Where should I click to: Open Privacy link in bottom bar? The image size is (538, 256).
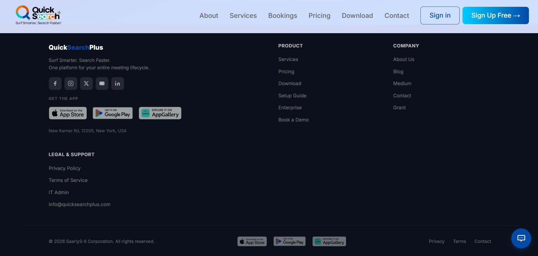click(x=436, y=241)
